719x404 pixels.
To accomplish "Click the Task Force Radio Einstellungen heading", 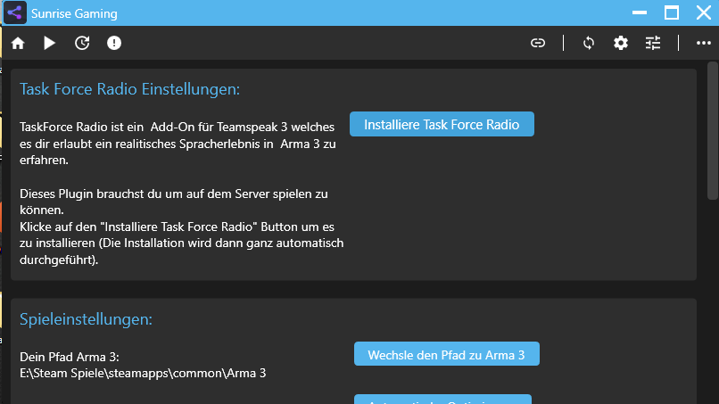I will [130, 89].
